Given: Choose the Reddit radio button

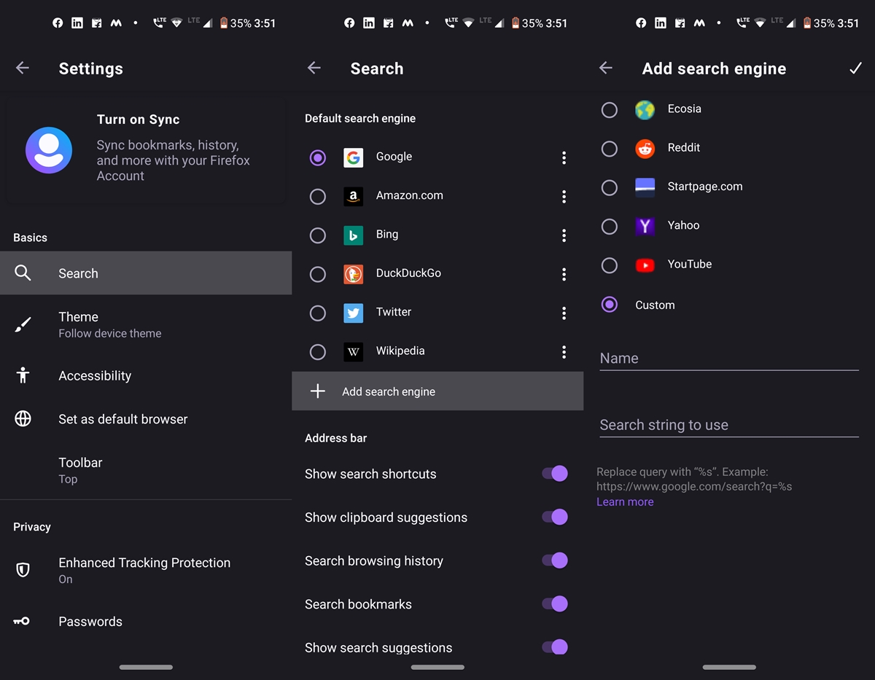Looking at the screenshot, I should coord(610,149).
